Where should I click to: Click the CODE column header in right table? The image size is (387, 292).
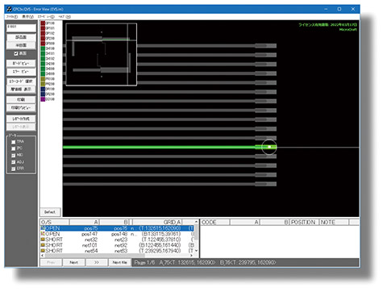click(215, 223)
